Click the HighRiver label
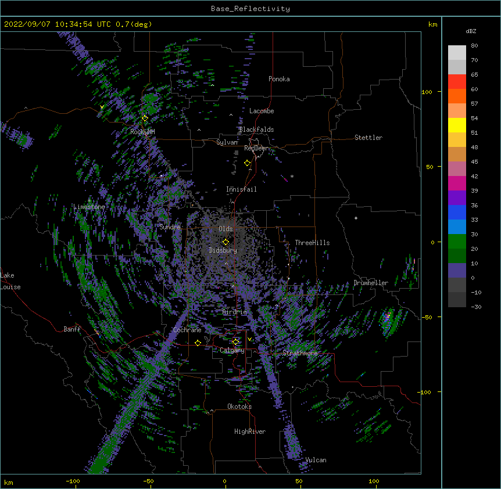Image resolution: width=501 pixels, height=489 pixels. (250, 432)
